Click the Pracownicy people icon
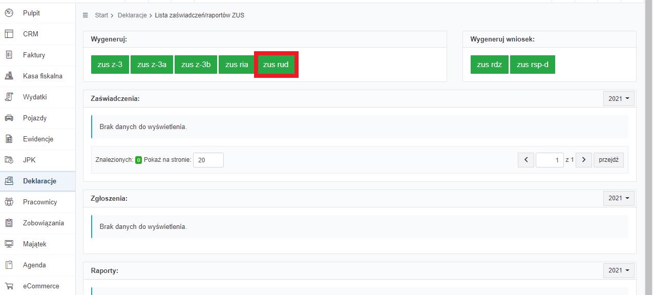653x295 pixels. [9, 202]
